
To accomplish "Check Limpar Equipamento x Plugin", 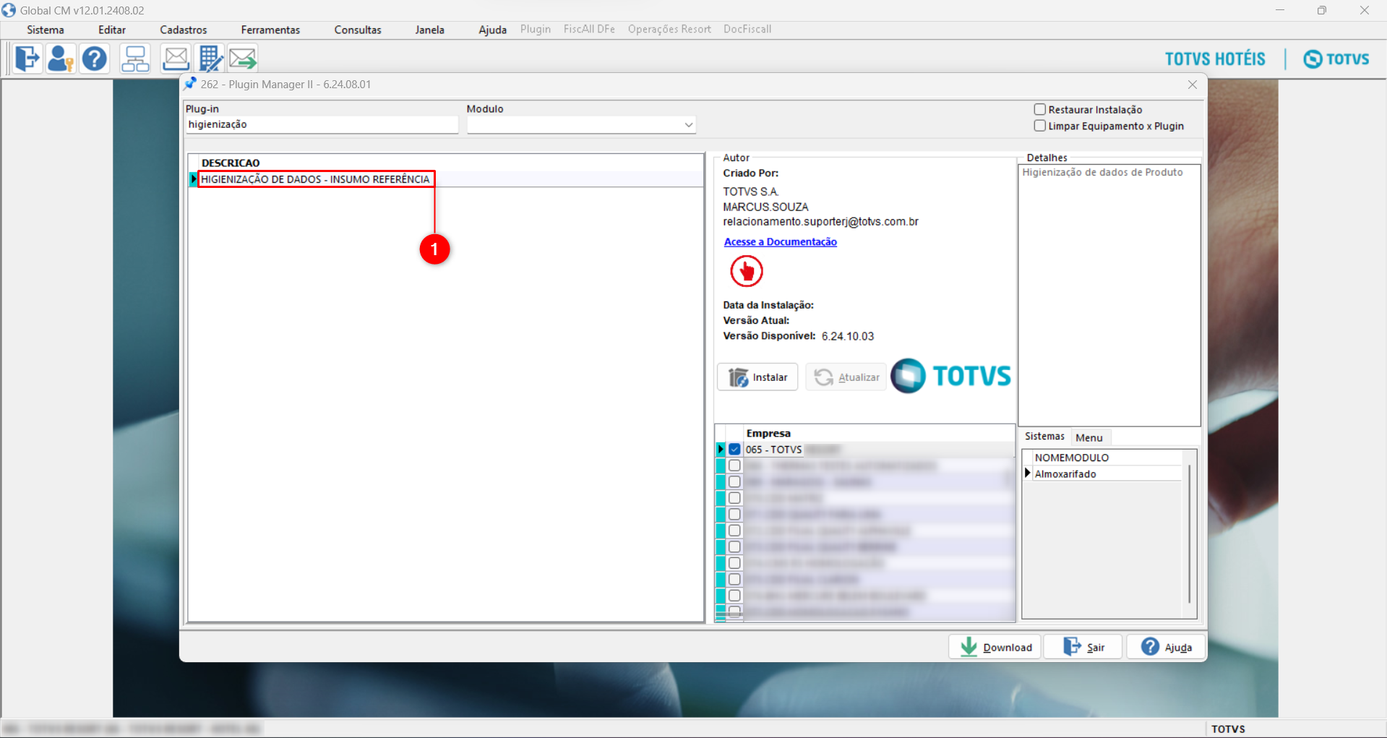I will coord(1040,126).
